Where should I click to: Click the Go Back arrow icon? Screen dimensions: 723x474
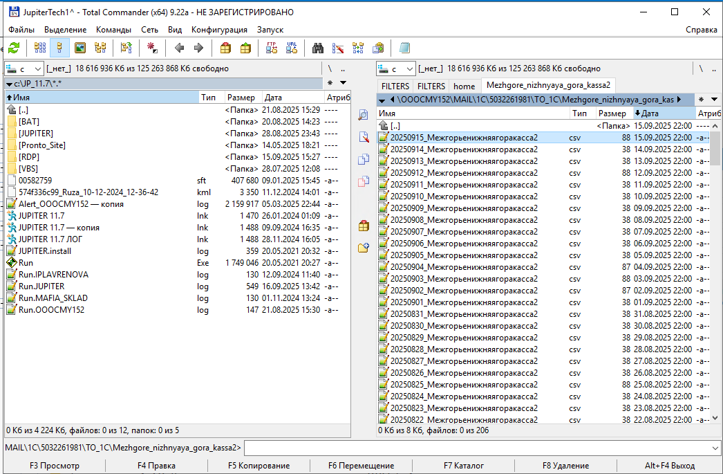[179, 48]
